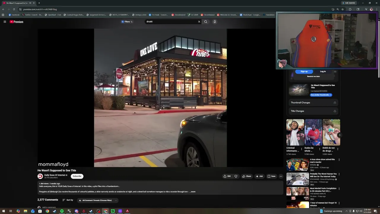Reload the page
The height and width of the screenshot is (214, 380).
pos(14,9)
